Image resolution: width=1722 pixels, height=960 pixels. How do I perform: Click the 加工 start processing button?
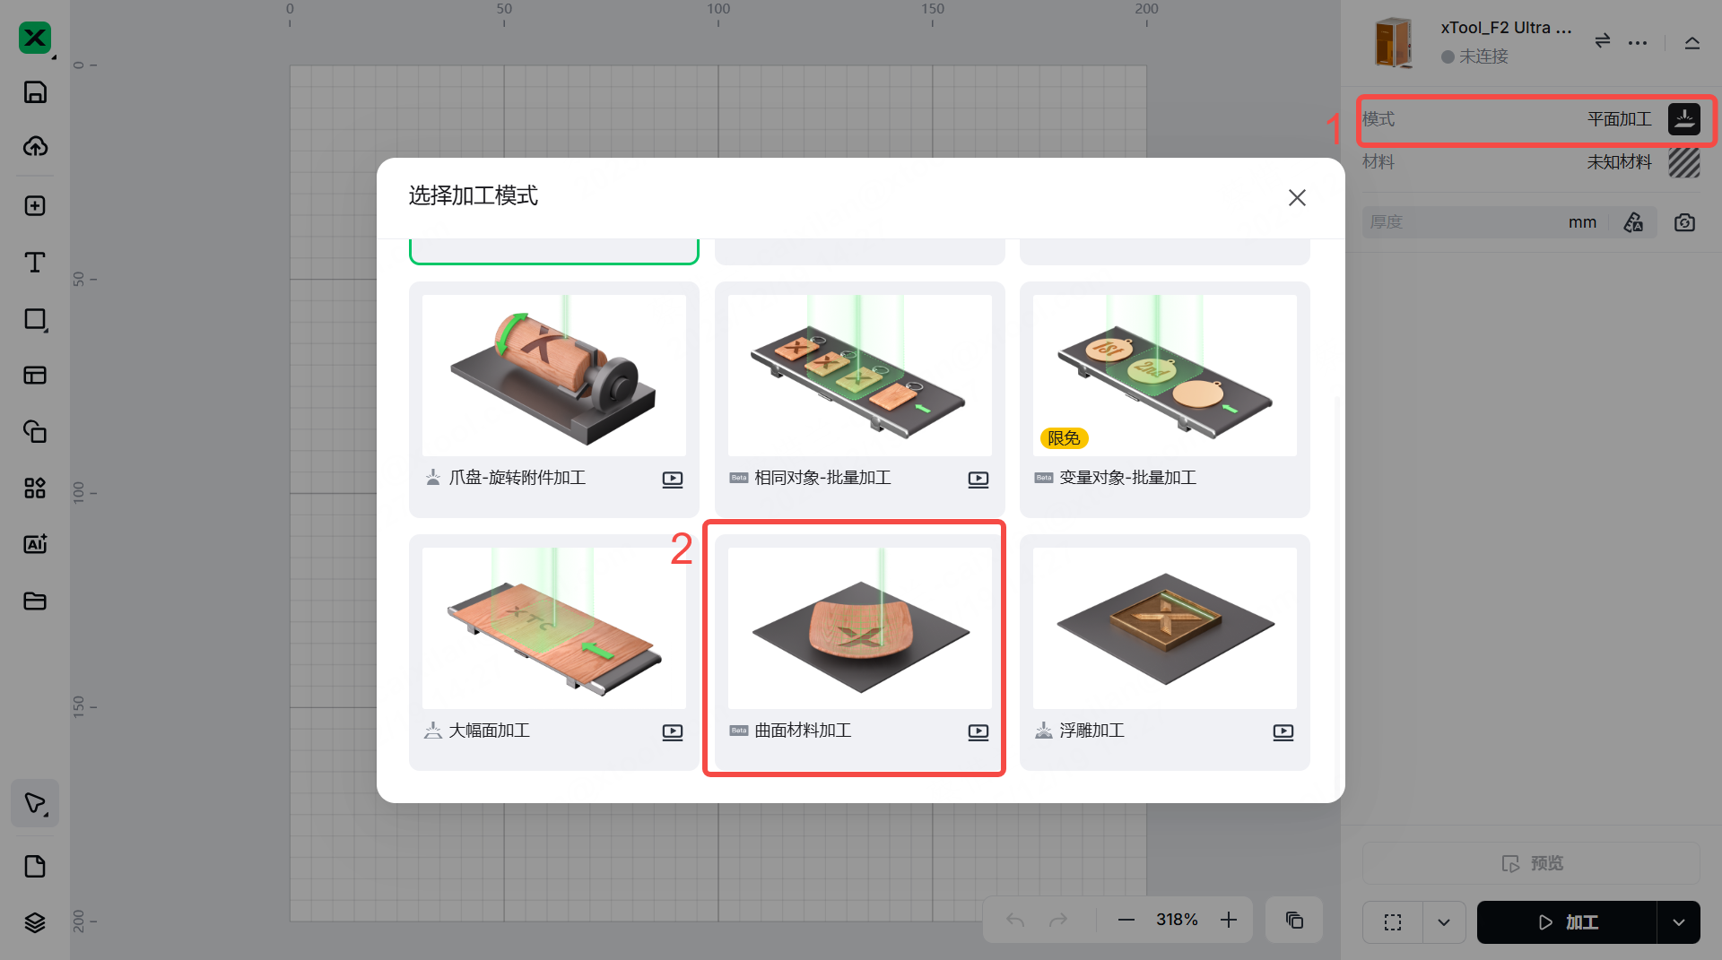tap(1567, 922)
